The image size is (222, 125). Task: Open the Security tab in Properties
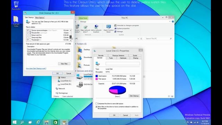tap(101, 56)
